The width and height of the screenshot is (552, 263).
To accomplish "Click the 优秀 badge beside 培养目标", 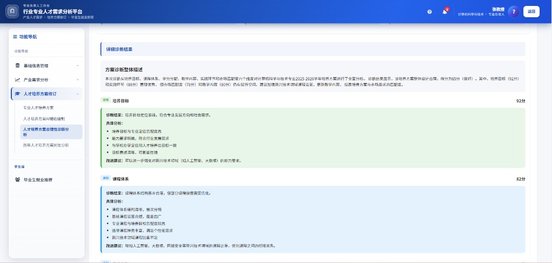I will coord(106,100).
